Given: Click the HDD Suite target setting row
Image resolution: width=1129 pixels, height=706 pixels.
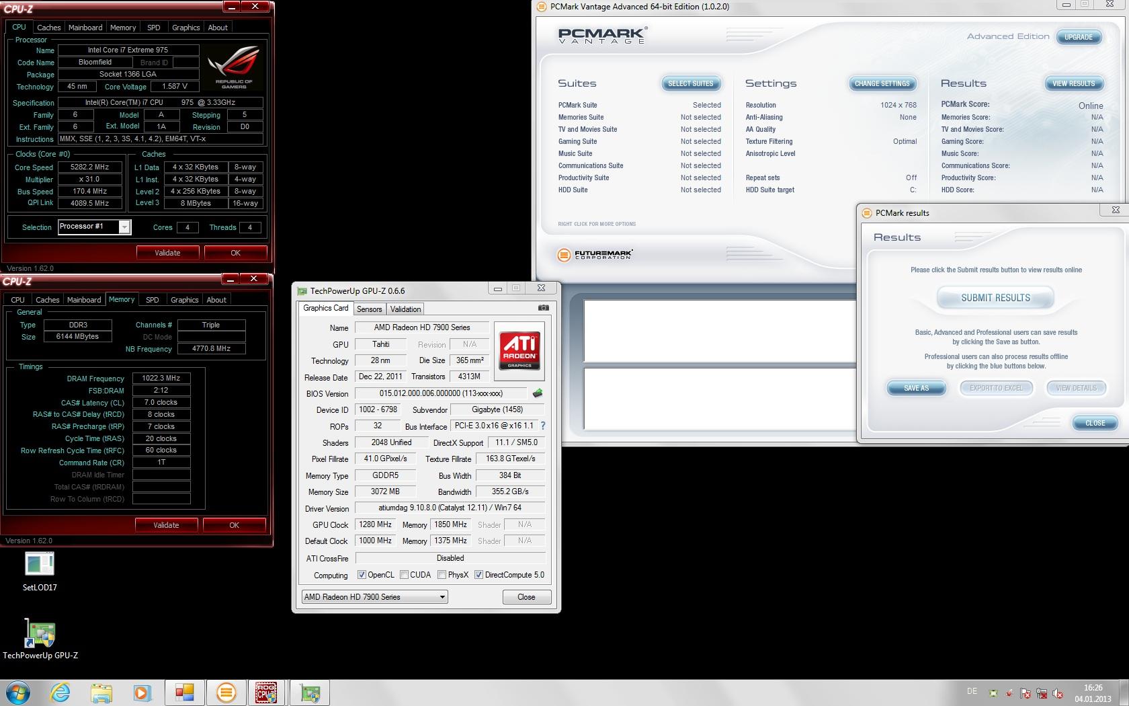Looking at the screenshot, I should (x=831, y=190).
